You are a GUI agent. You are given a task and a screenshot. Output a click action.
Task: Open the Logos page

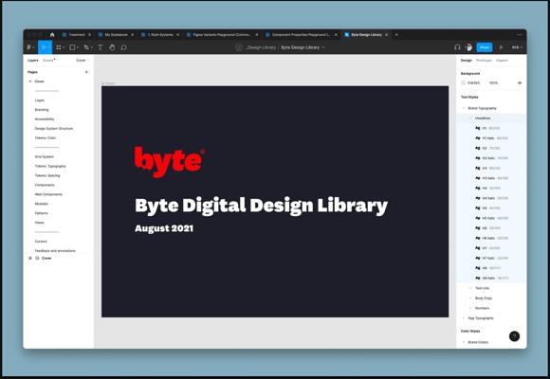[40, 100]
